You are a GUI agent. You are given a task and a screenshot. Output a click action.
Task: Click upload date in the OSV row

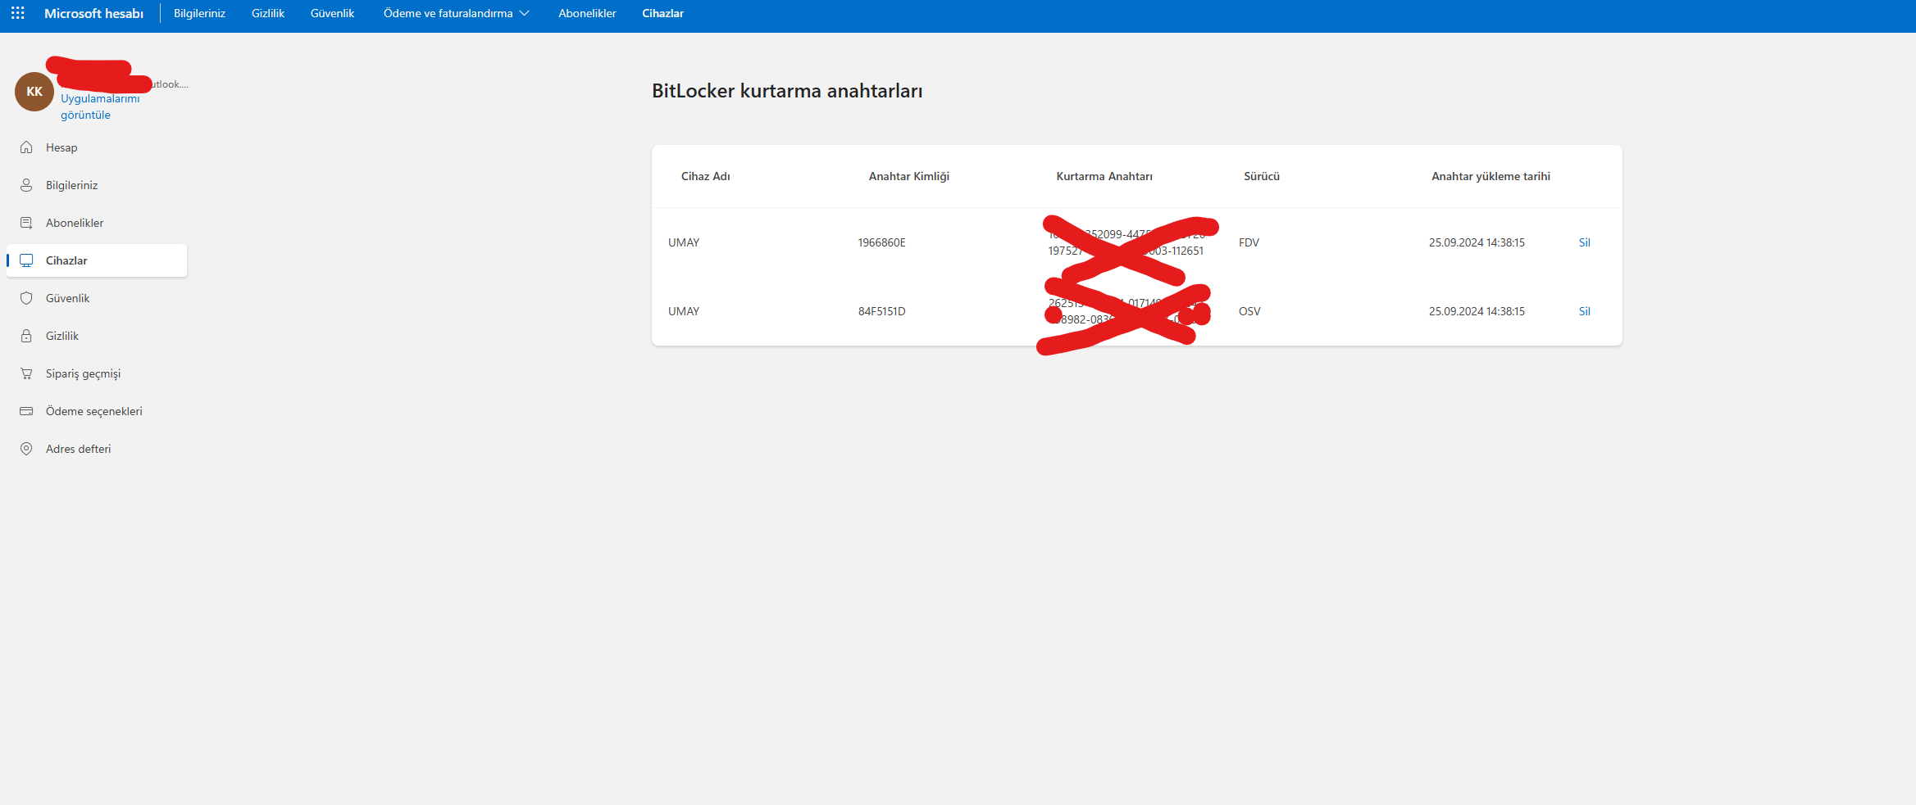click(1477, 311)
